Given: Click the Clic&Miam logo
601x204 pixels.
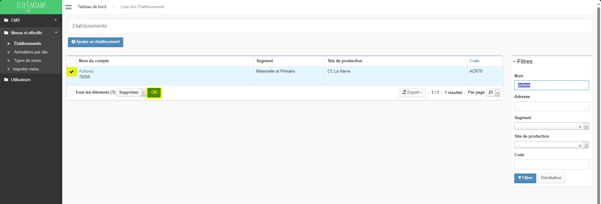Looking at the screenshot, I should pyautogui.click(x=31, y=6).
